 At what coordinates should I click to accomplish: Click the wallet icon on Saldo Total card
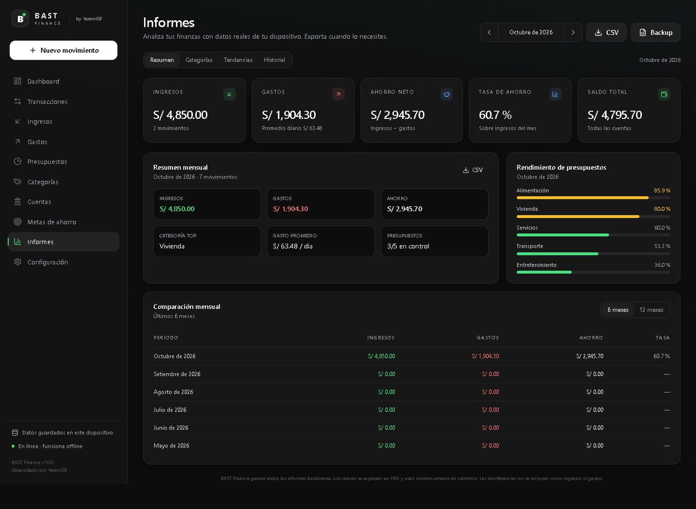664,94
